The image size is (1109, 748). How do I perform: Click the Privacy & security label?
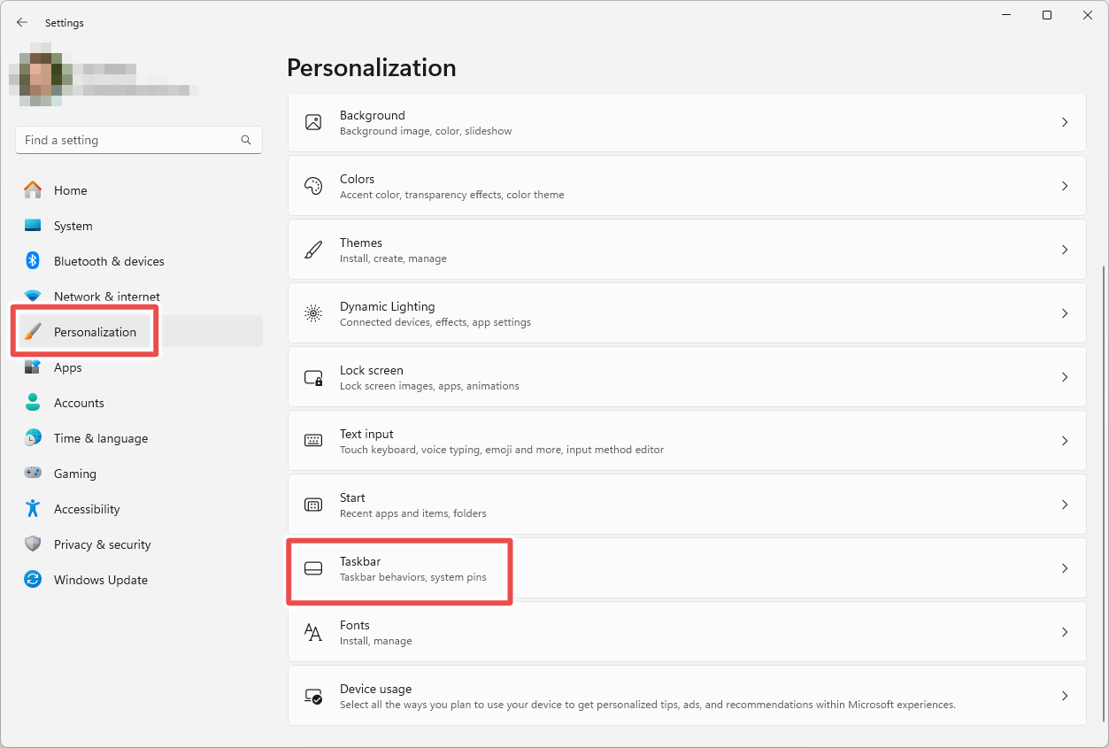click(103, 544)
